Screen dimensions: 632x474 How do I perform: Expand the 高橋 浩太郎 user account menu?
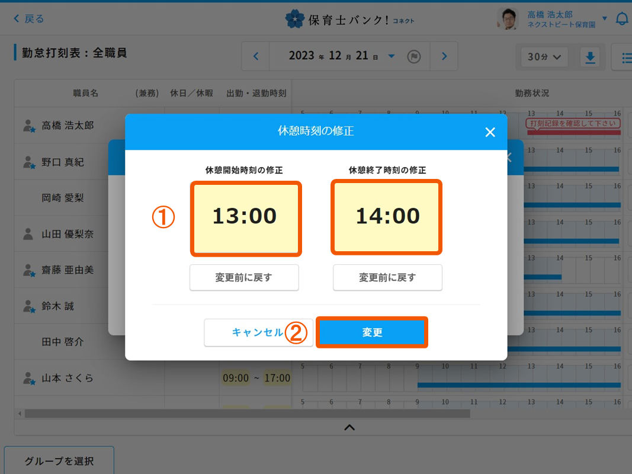pos(604,19)
